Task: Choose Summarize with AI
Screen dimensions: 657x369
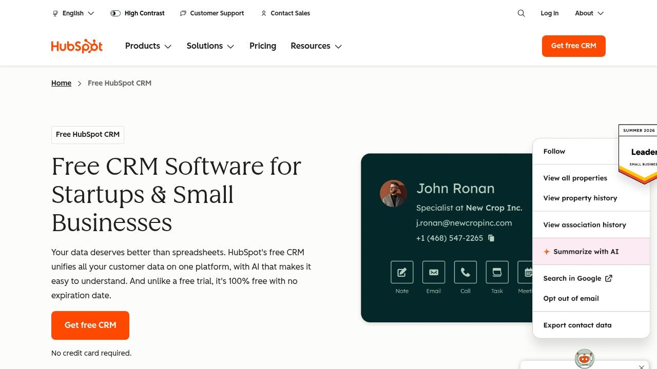Action: click(x=591, y=252)
